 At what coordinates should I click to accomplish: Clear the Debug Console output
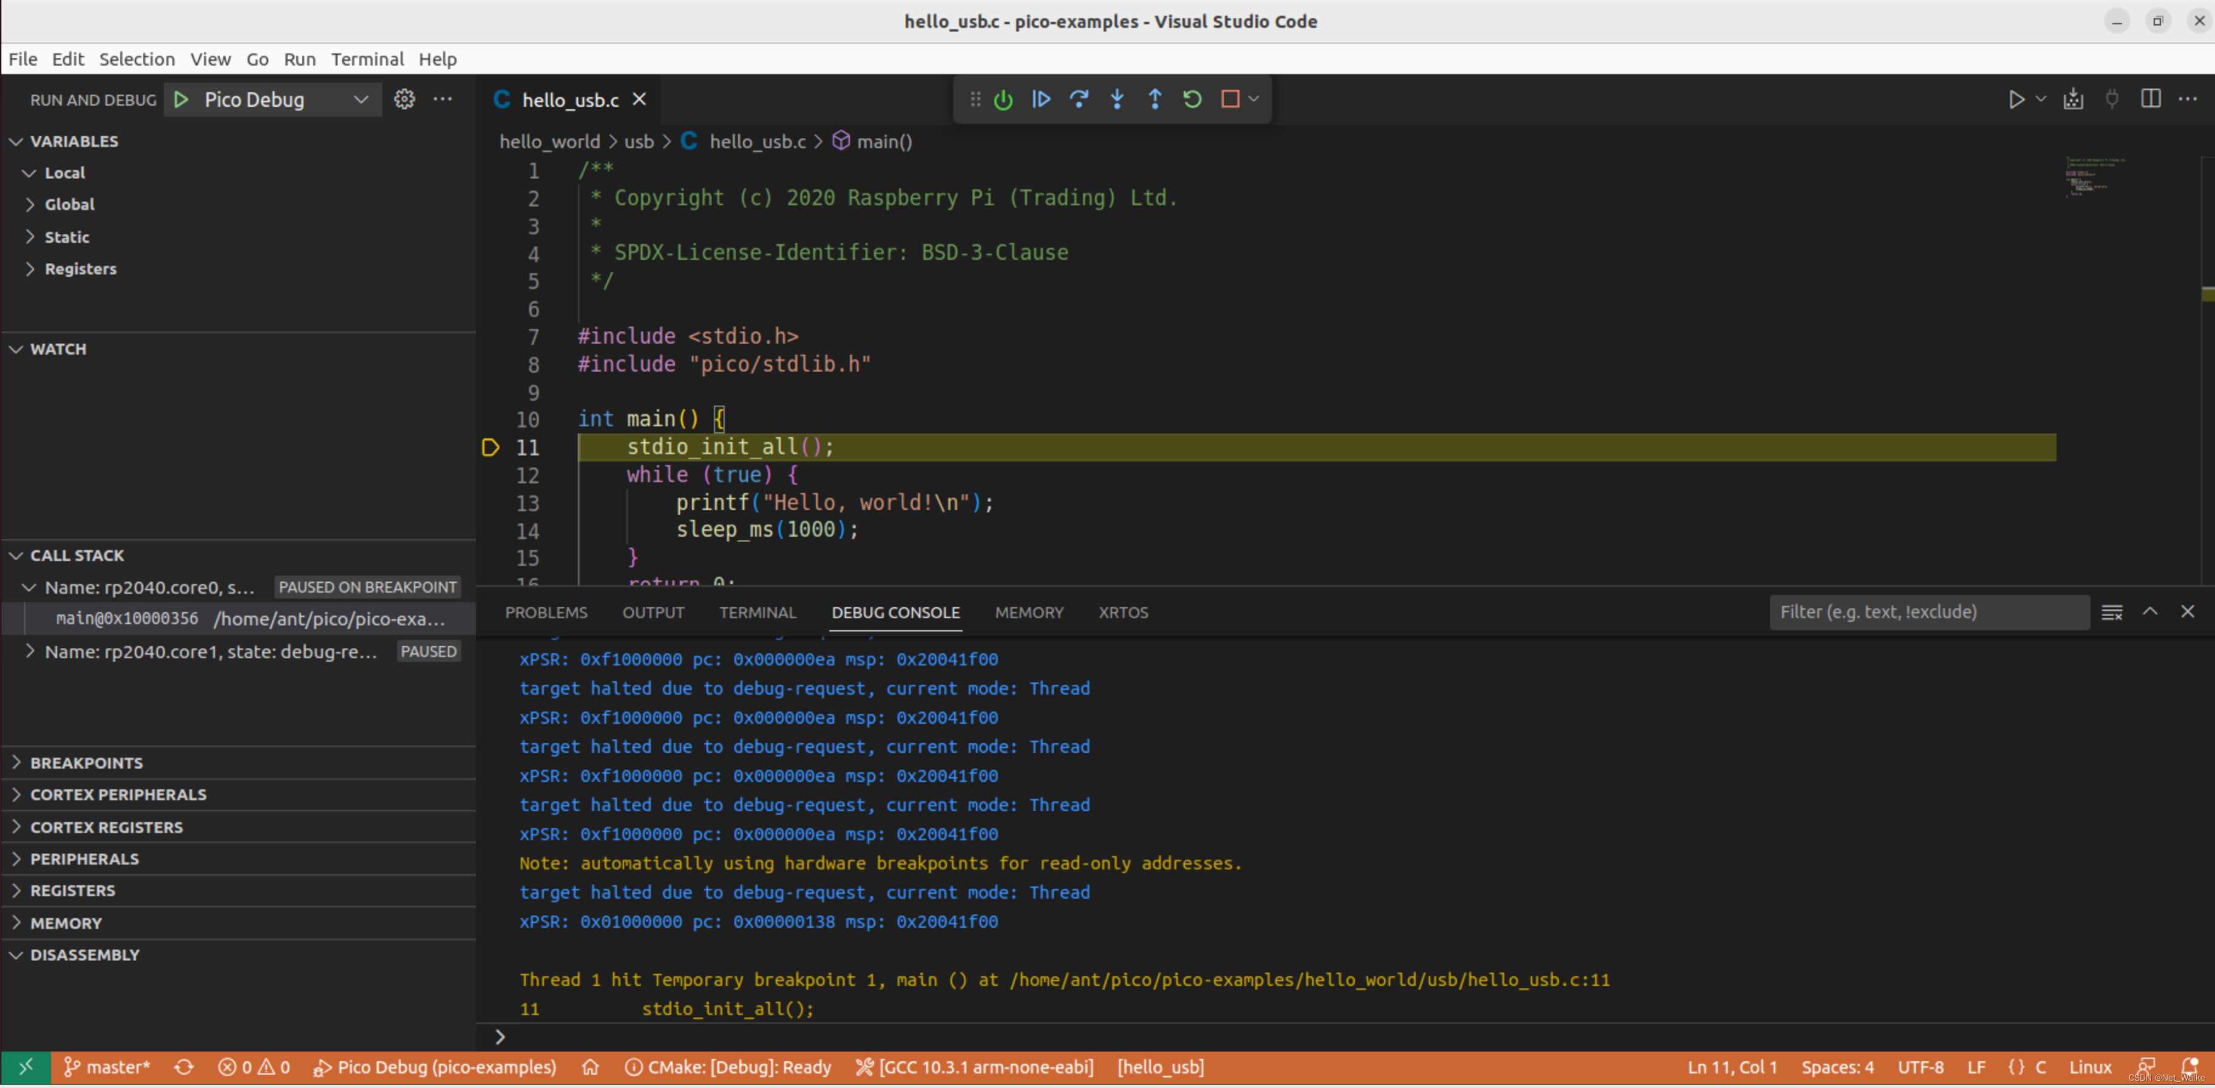(2111, 613)
